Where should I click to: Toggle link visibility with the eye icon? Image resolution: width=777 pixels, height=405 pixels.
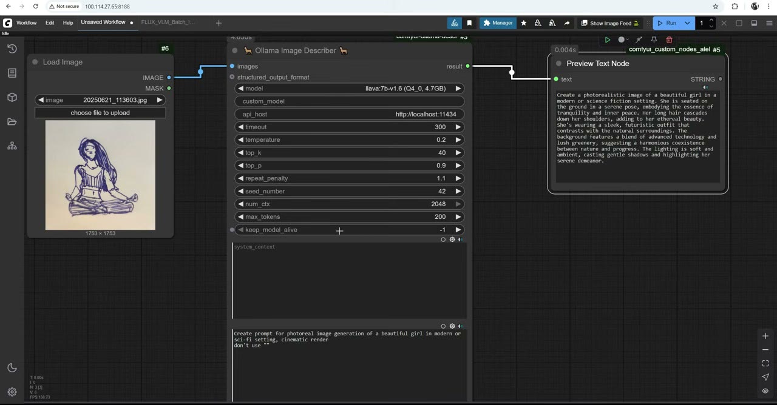tap(765, 391)
